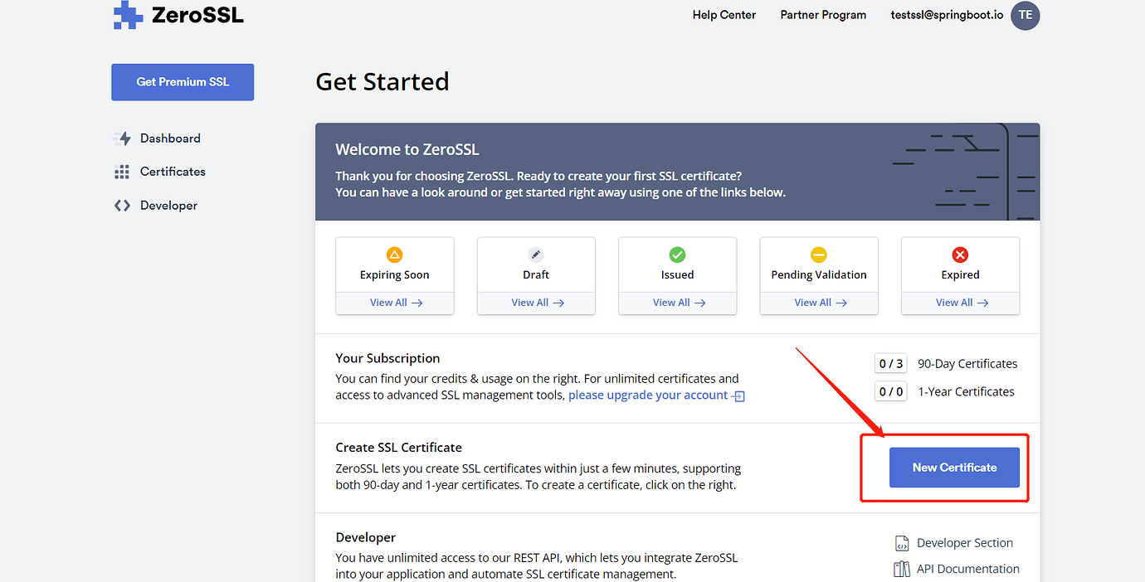Click the Expired red X icon
1145x582 pixels.
(960, 255)
